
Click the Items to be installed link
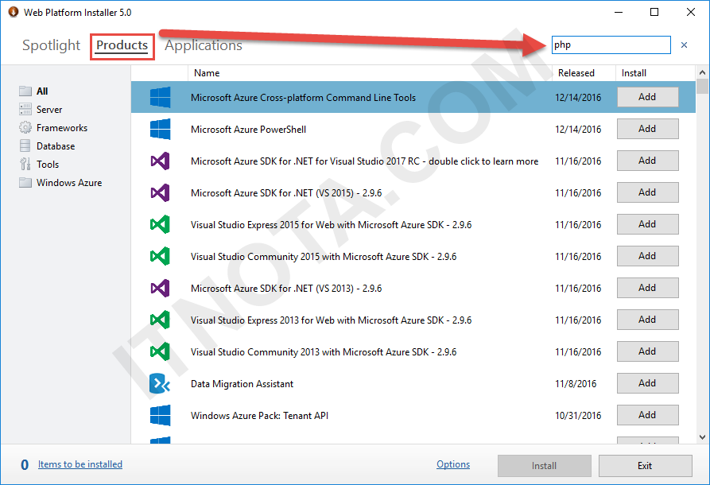tap(80, 464)
